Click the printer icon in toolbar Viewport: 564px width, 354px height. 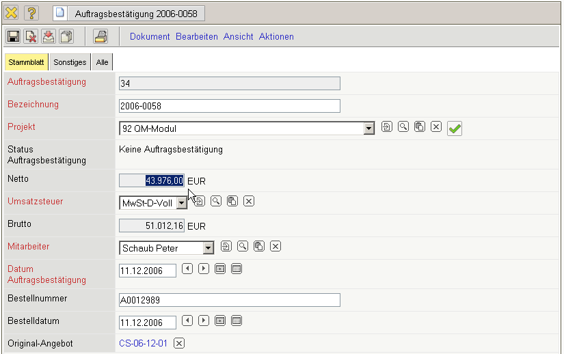pyautogui.click(x=100, y=36)
